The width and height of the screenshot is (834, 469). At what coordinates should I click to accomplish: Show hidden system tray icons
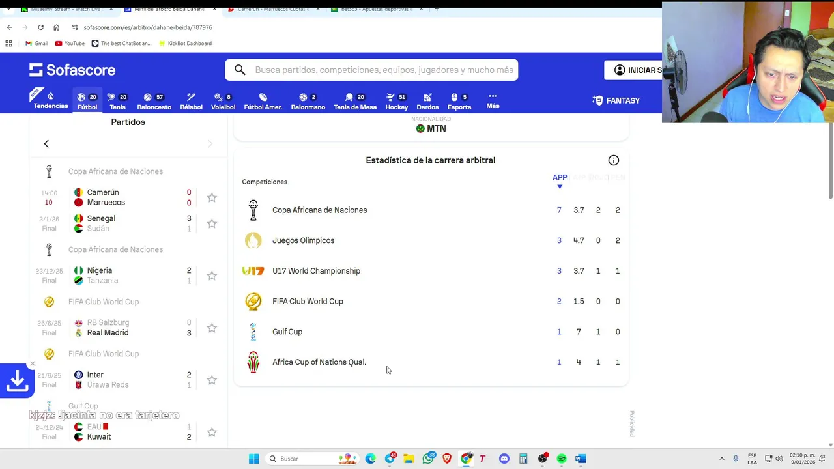point(721,459)
